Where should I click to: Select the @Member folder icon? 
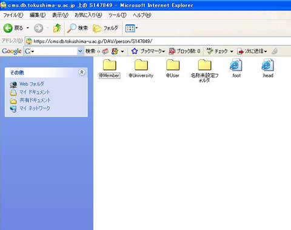(110, 65)
